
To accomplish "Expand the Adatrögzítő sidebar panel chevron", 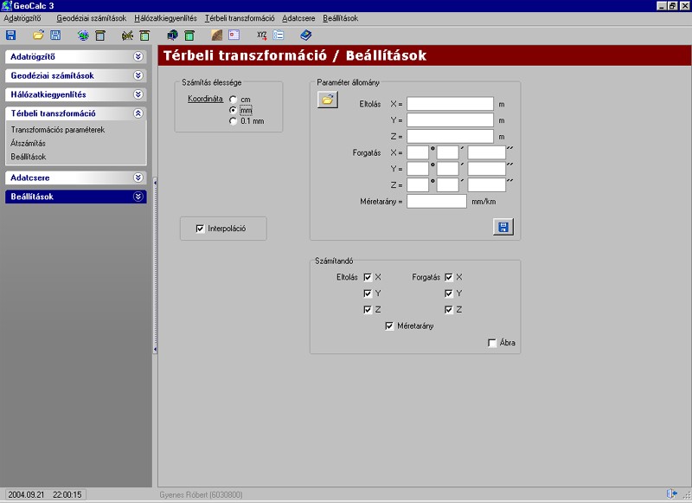I will (138, 56).
